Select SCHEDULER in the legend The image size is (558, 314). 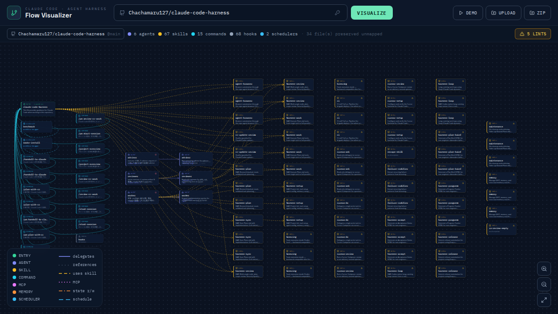pos(26,299)
